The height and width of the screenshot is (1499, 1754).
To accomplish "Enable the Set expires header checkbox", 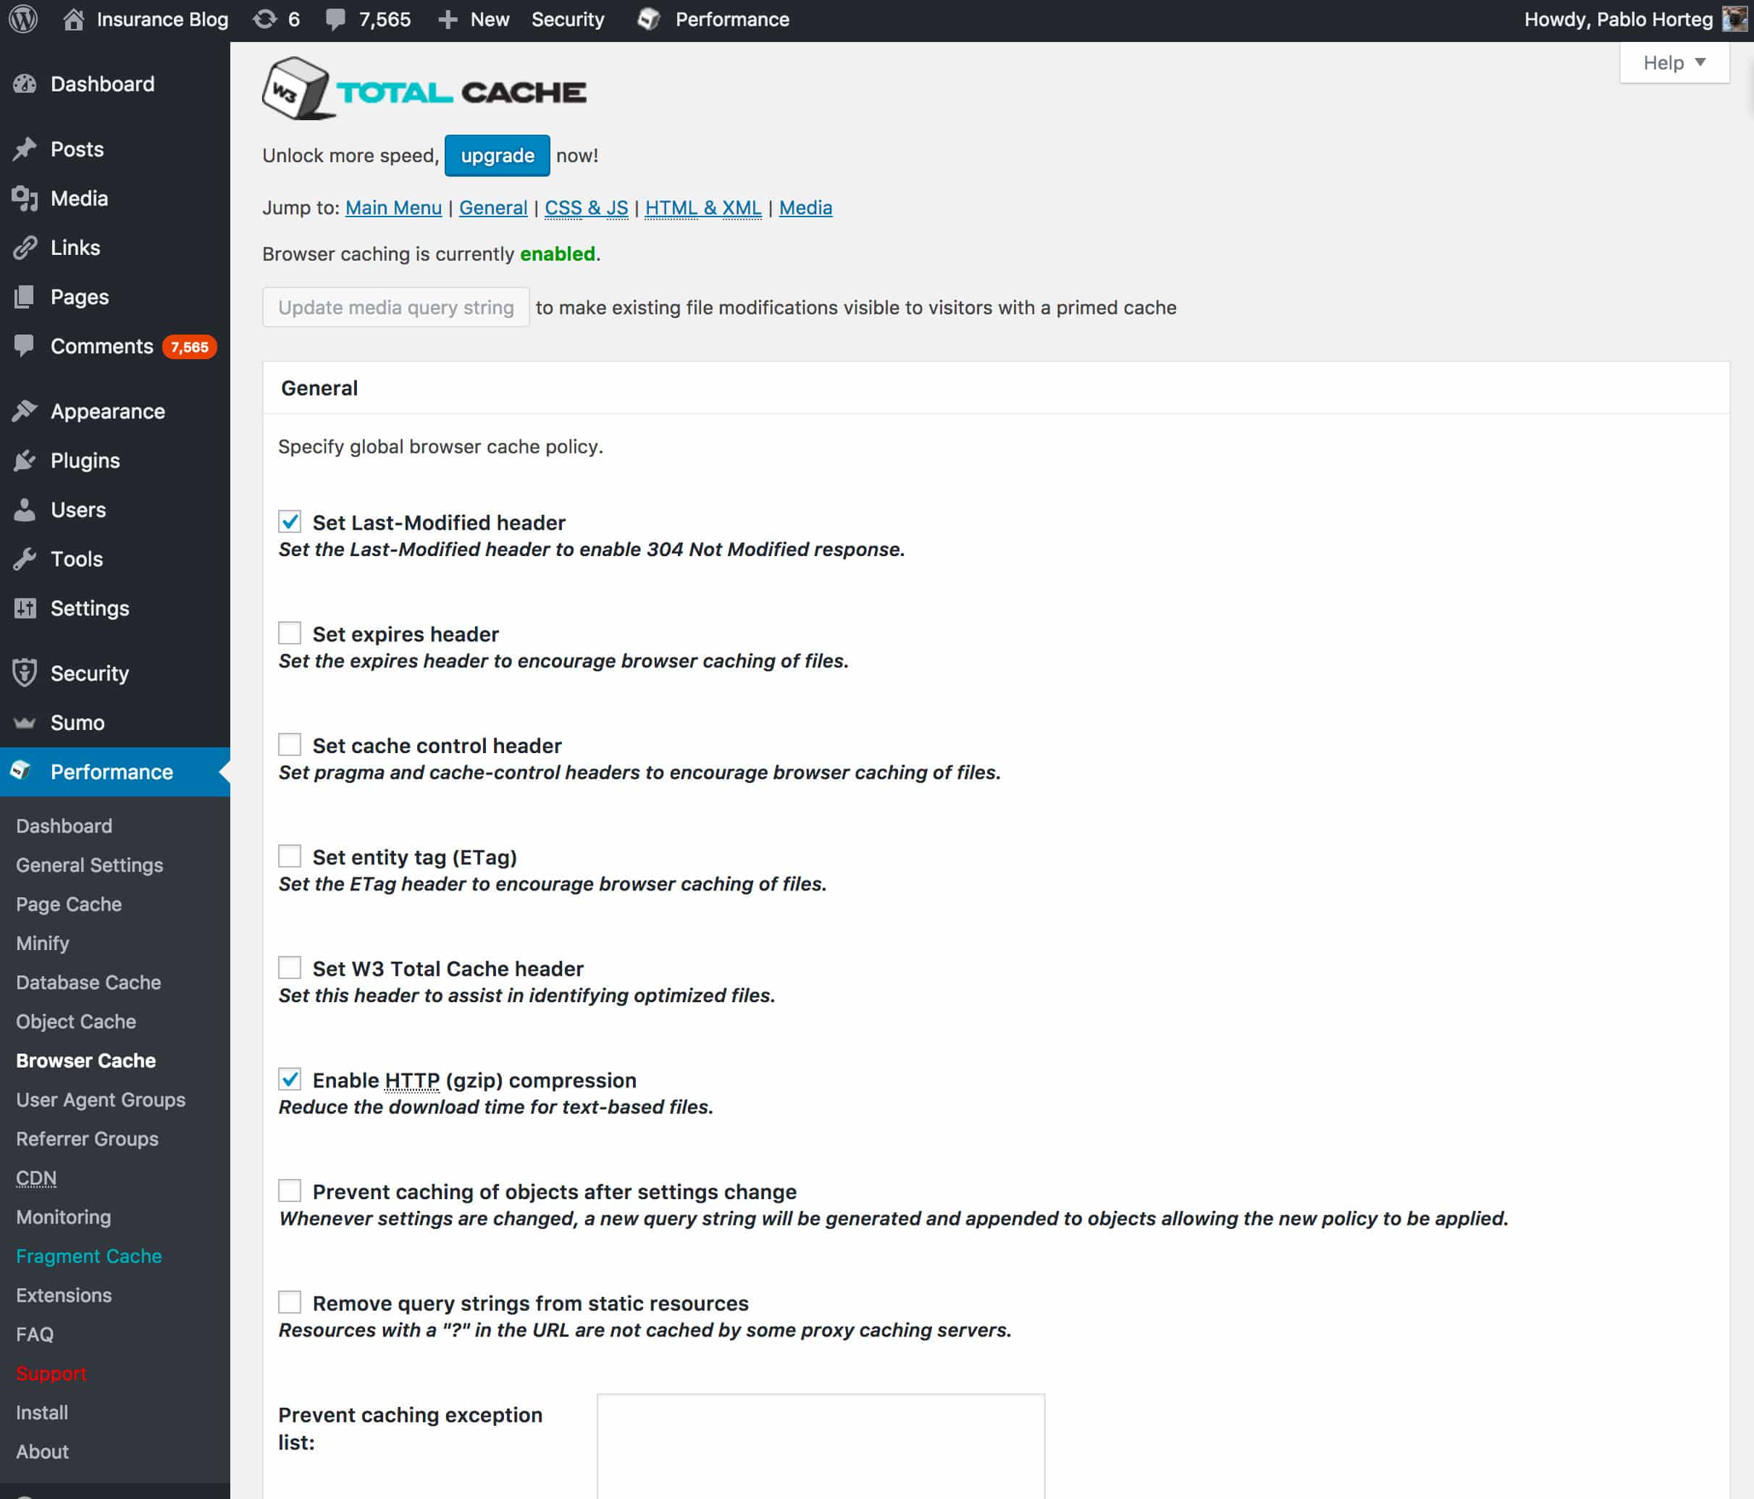I will (x=290, y=632).
